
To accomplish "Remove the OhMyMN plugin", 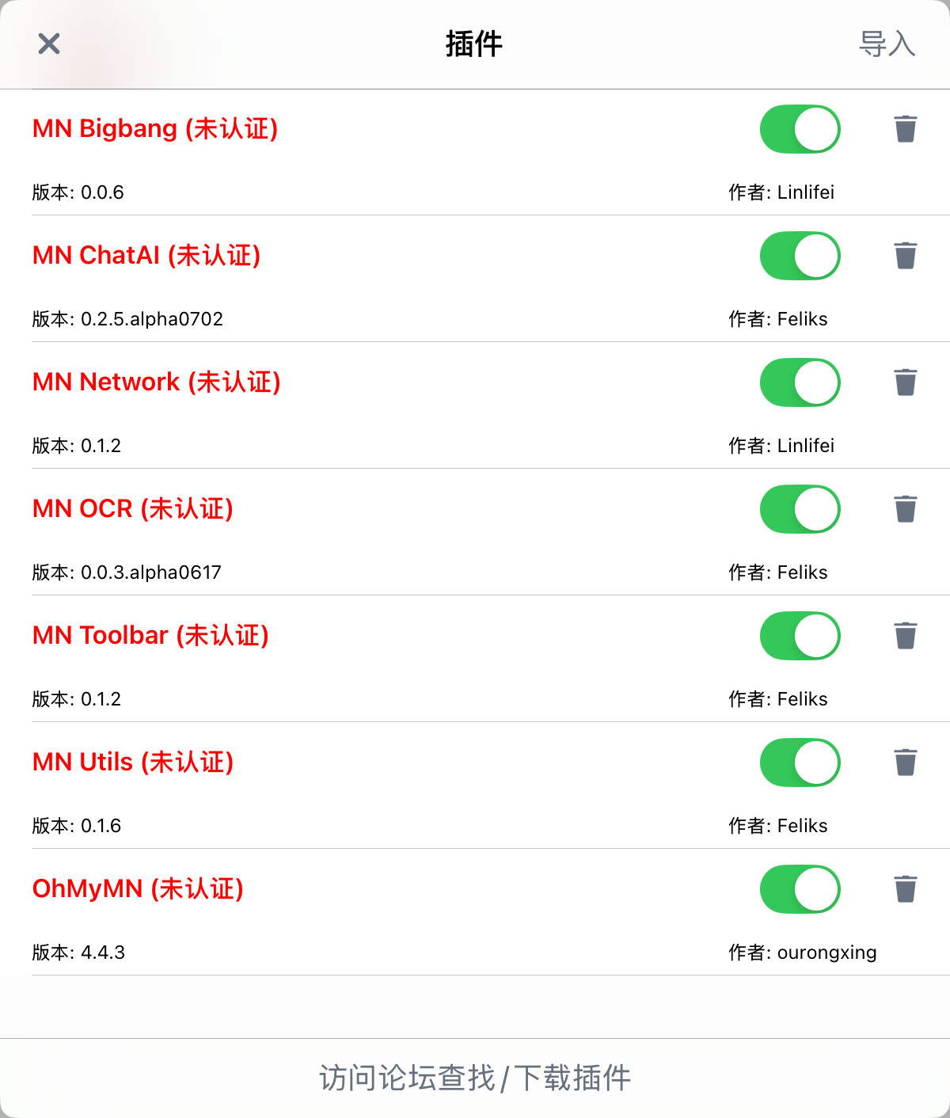I will pyautogui.click(x=905, y=889).
